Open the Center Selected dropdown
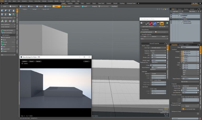Image resolution: width=202 pixels, height=120 pixels. pos(8,27)
